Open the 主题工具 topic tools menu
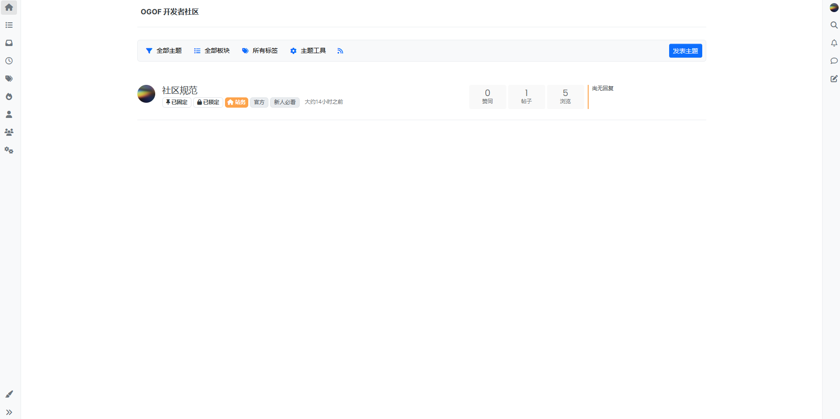The image size is (840, 419). (x=308, y=51)
